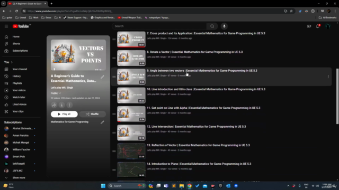Open the guitar bookmarks folder

click(7, 17)
